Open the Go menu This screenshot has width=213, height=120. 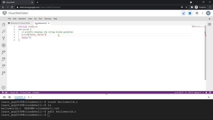35,19
